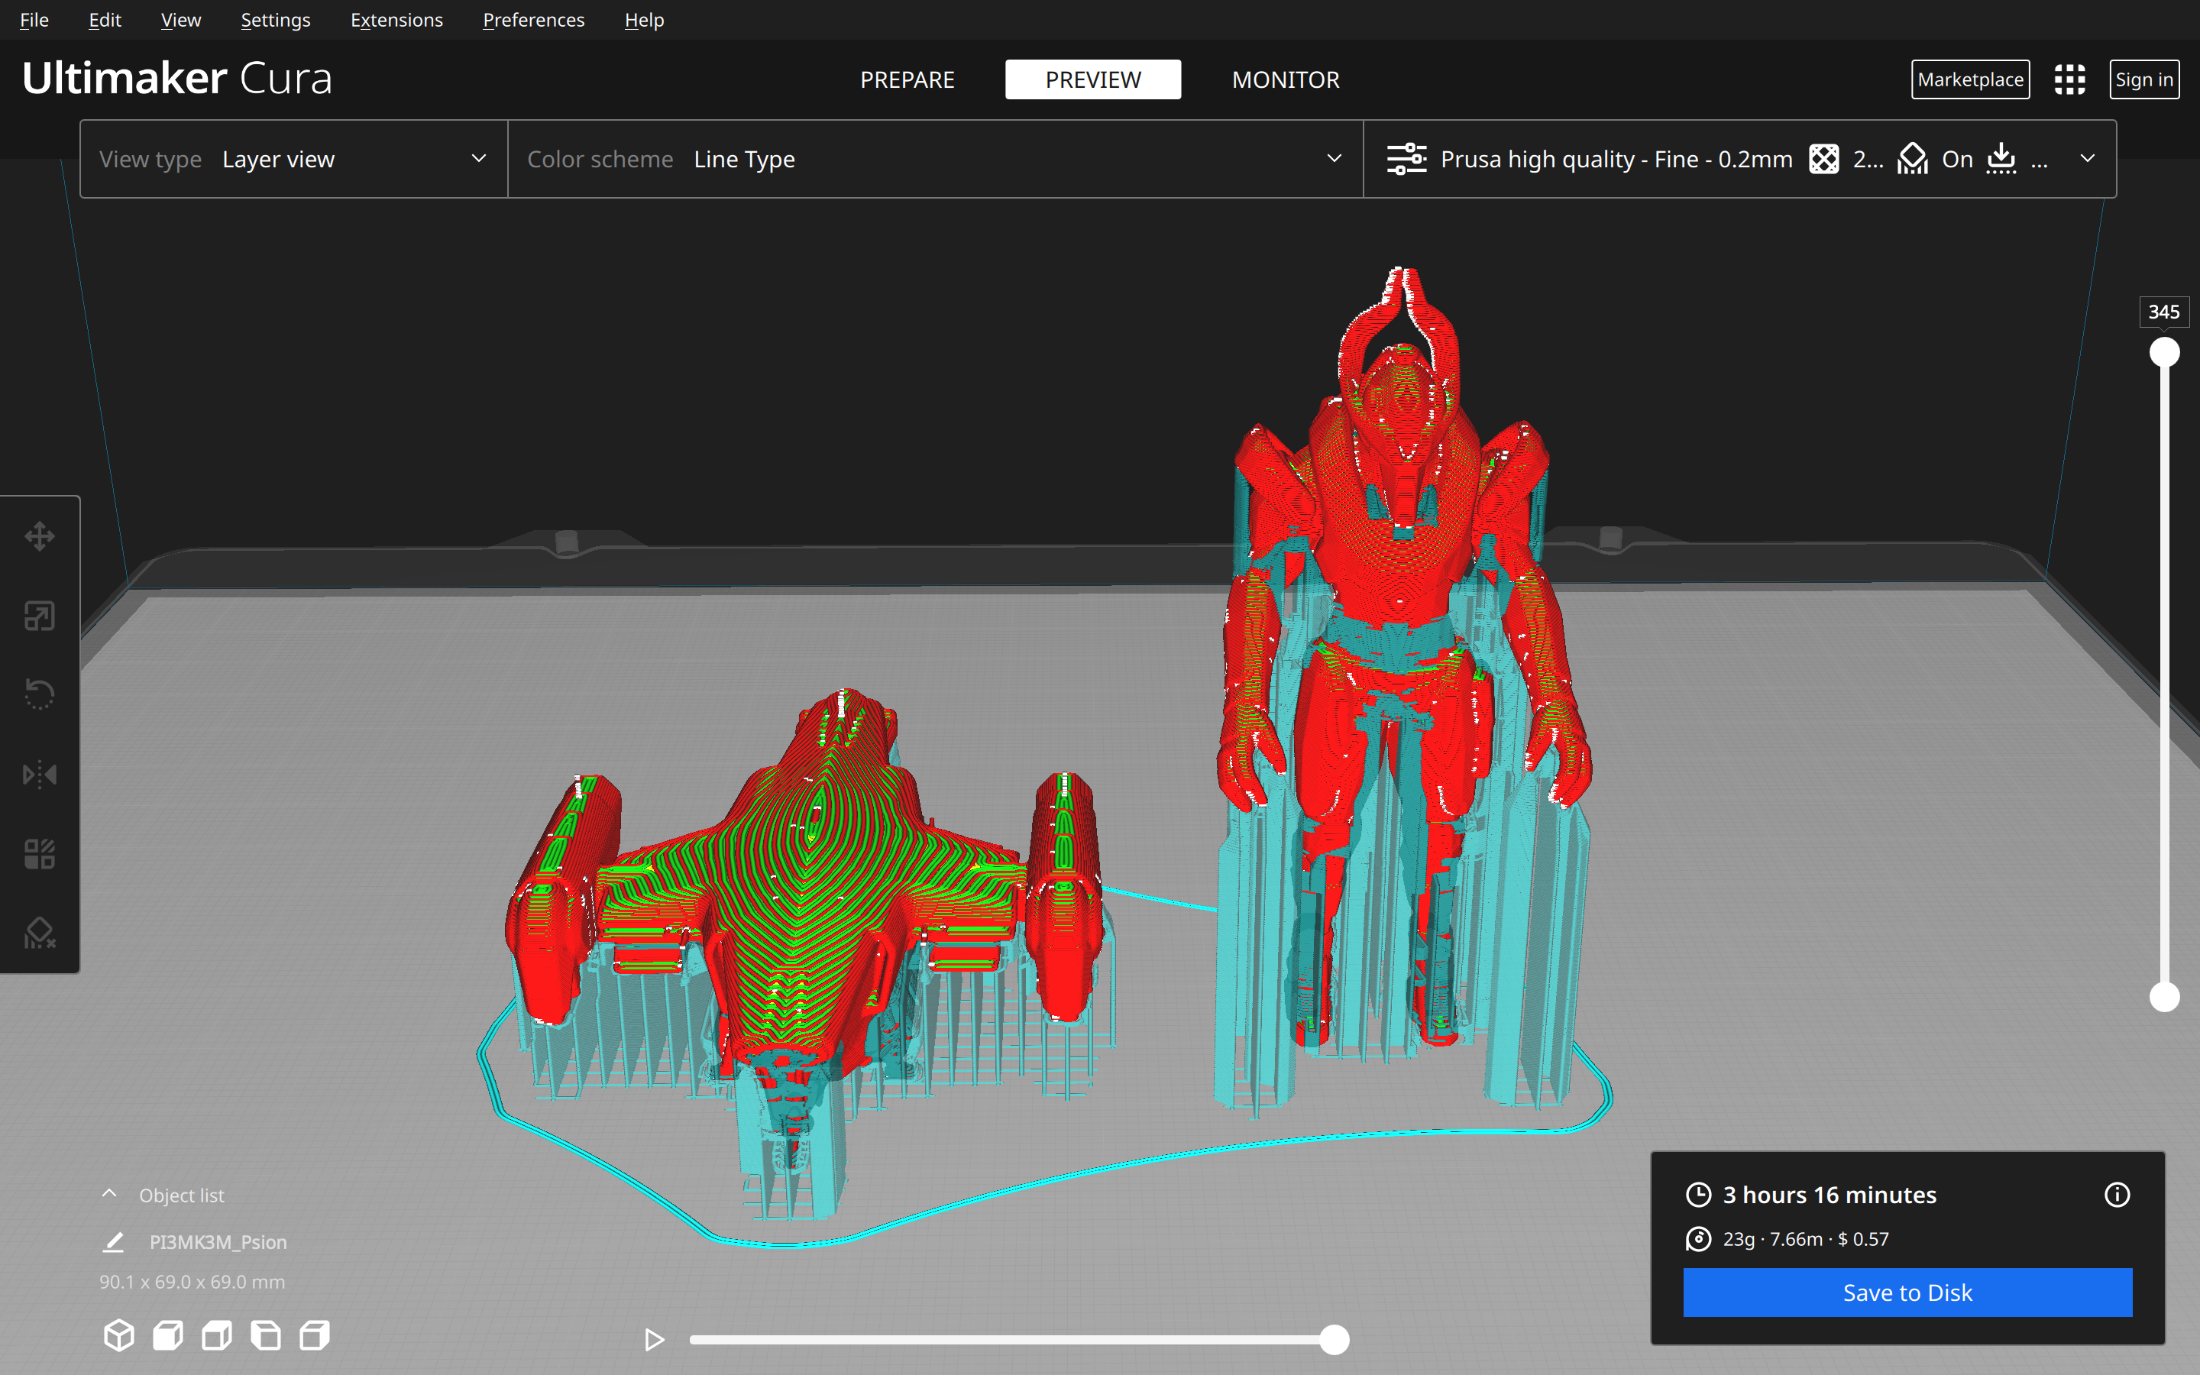Image resolution: width=2200 pixels, height=1375 pixels.
Task: Click the print settings sliders icon
Action: tap(1406, 159)
